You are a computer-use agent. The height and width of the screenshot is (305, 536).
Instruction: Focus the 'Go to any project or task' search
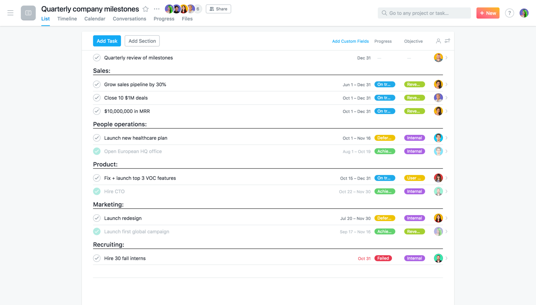[424, 13]
